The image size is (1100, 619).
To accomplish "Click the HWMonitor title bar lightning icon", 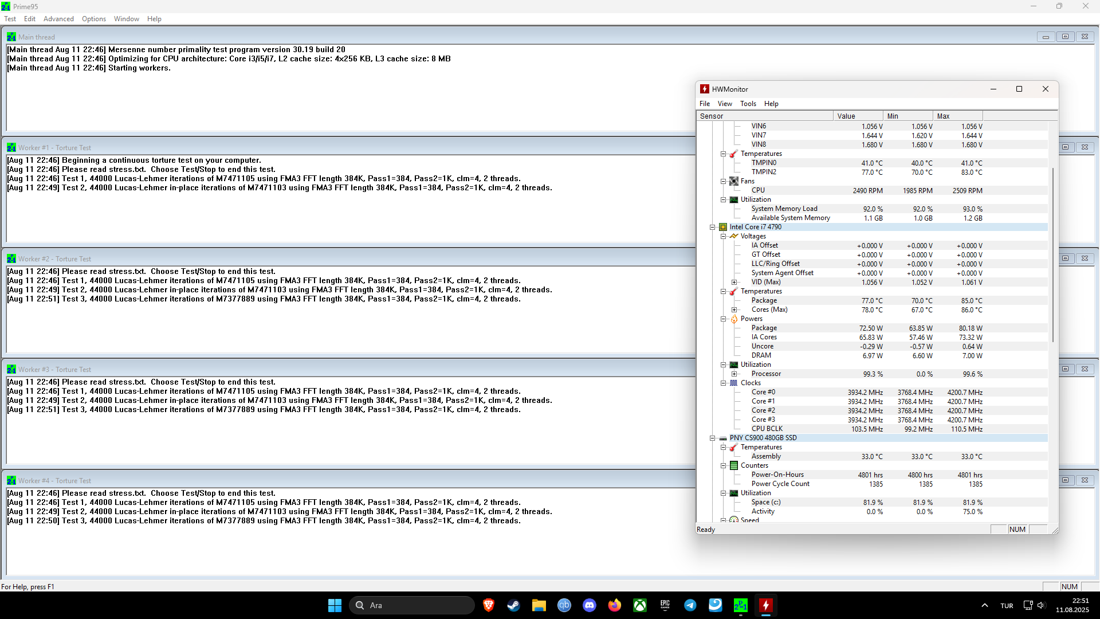I will pyautogui.click(x=705, y=89).
